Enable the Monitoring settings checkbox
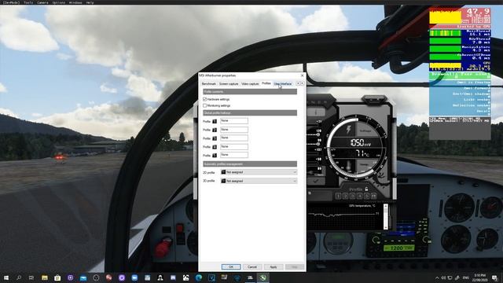 pos(204,105)
